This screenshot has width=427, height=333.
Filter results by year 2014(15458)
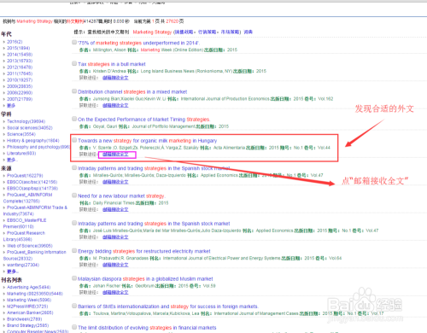[20, 55]
